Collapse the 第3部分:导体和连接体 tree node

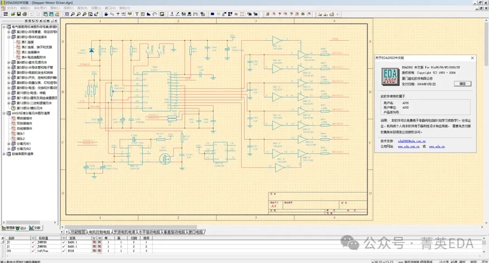[x=9, y=37]
